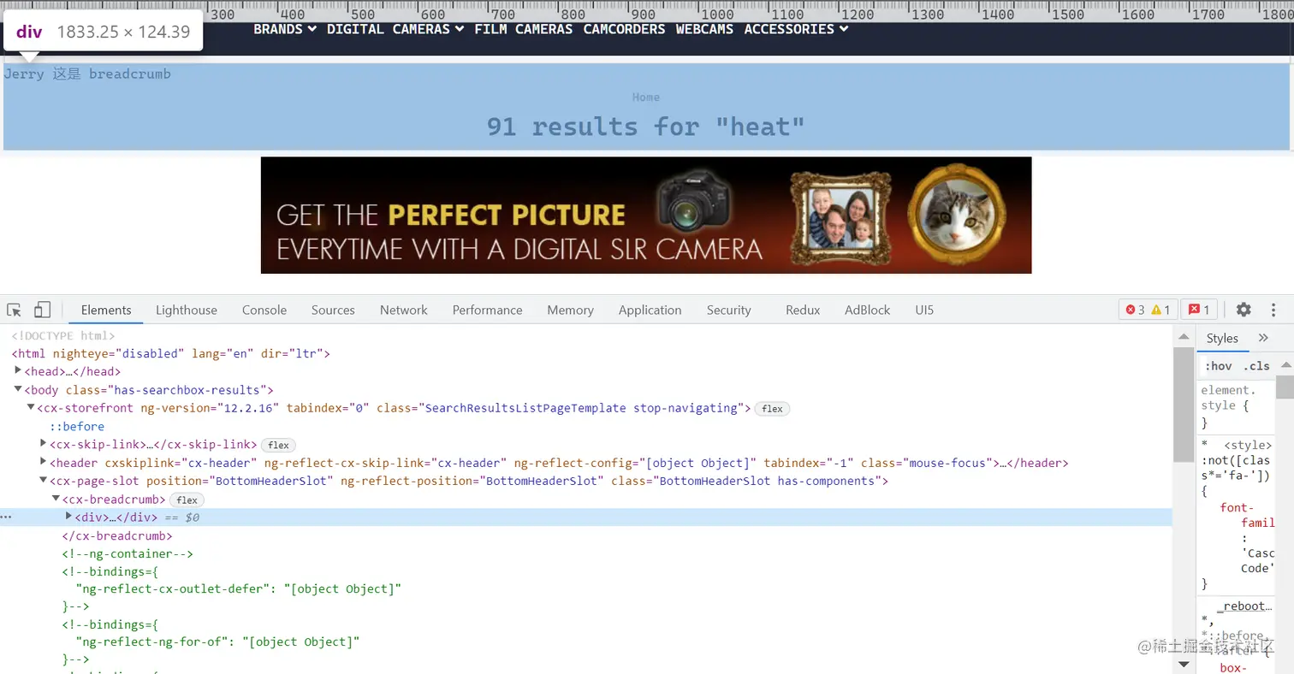The image size is (1294, 674).
Task: Click the three-dot menu on the selected div row
Action: coord(6,517)
